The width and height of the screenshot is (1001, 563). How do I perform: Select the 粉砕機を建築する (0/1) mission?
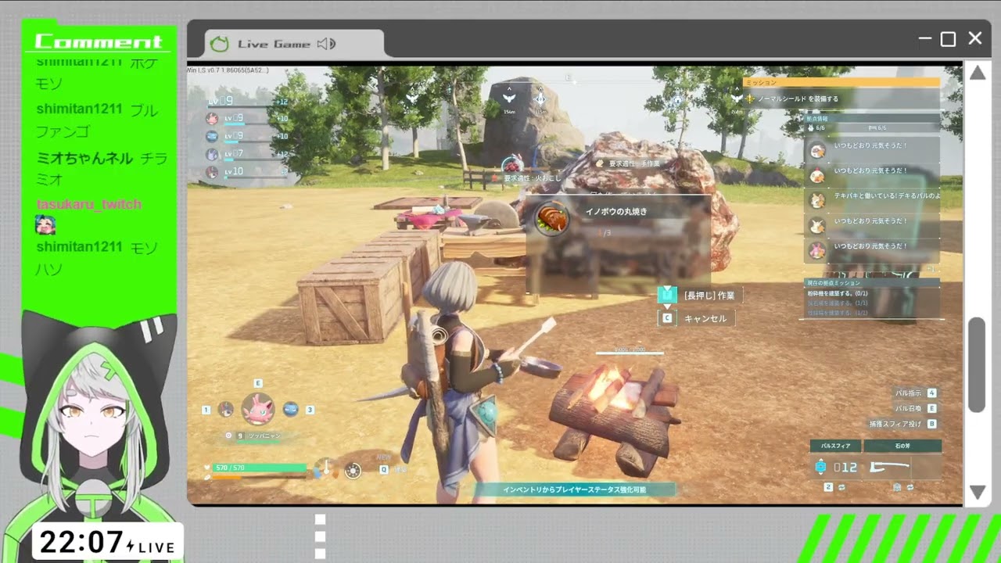(x=838, y=293)
